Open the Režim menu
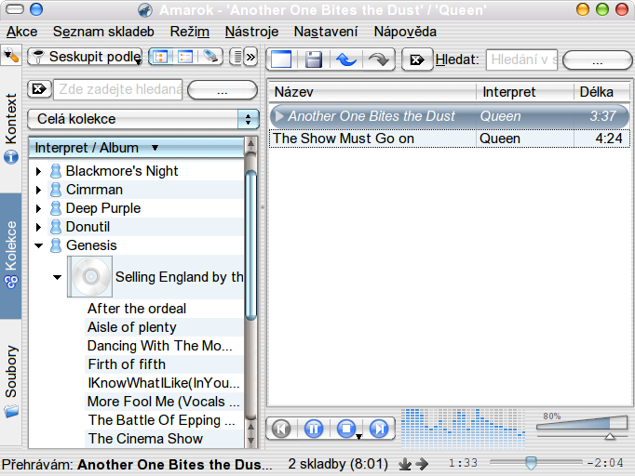635x476 pixels. click(x=189, y=32)
